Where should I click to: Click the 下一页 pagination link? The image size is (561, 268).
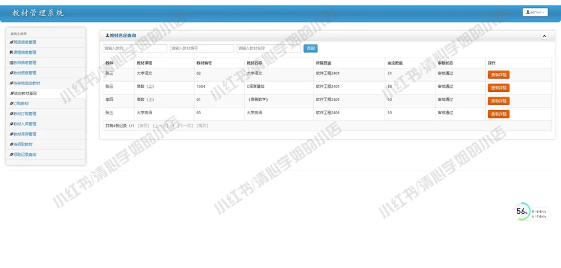tap(185, 126)
